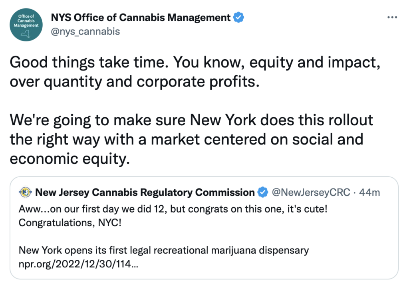Click the New Jersey Cannabis Regulatory Commission avatar icon
The width and height of the screenshot is (409, 285).
point(26,193)
